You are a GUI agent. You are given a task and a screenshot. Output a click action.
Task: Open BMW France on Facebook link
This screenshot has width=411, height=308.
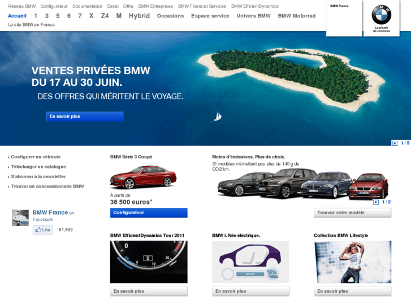coord(53,215)
